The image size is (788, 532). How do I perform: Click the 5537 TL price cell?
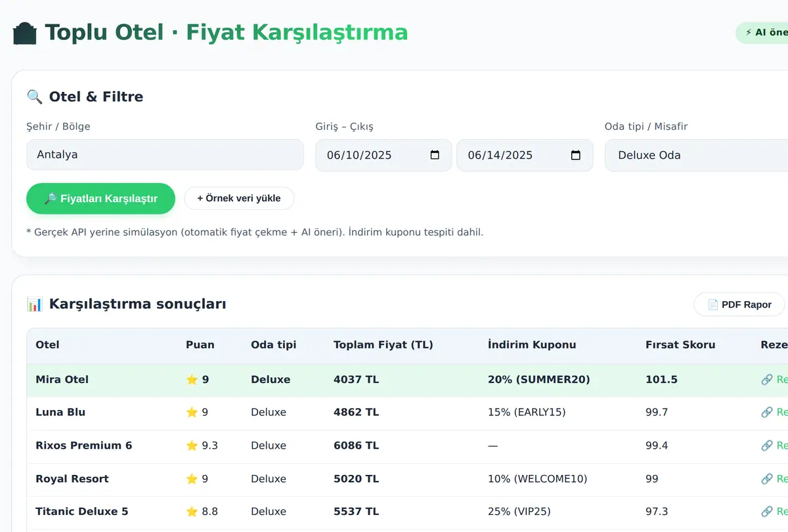(x=356, y=512)
